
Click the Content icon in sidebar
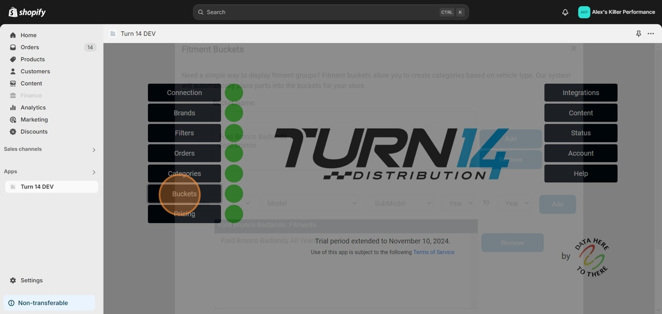13,83
